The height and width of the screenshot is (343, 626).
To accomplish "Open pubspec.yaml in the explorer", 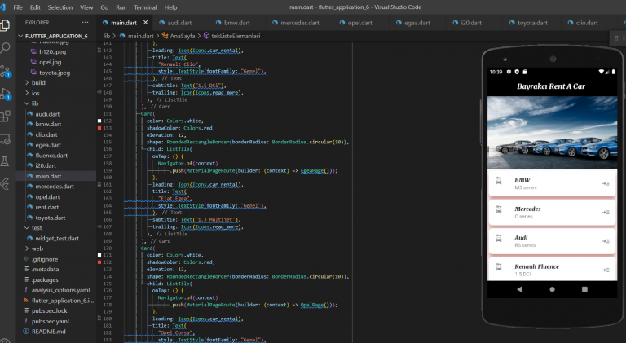I will [x=50, y=321].
